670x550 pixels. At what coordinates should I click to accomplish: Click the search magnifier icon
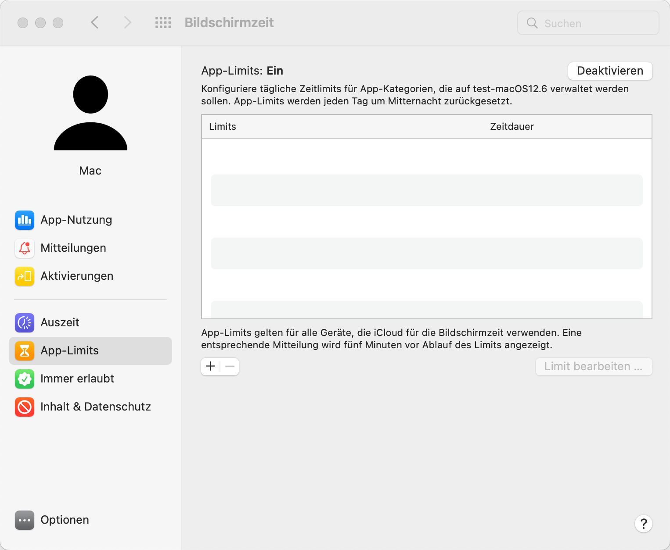click(532, 23)
